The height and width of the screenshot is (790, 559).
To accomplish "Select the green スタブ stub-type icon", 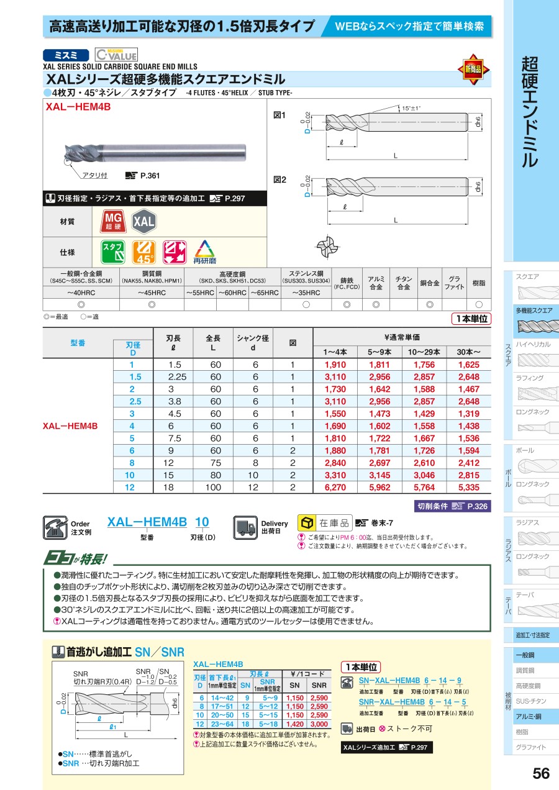I will click(112, 253).
